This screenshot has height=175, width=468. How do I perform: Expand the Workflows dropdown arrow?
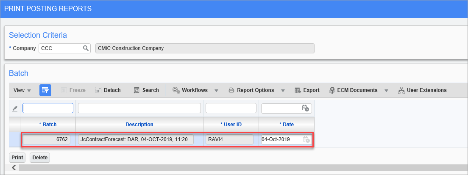tap(216, 90)
